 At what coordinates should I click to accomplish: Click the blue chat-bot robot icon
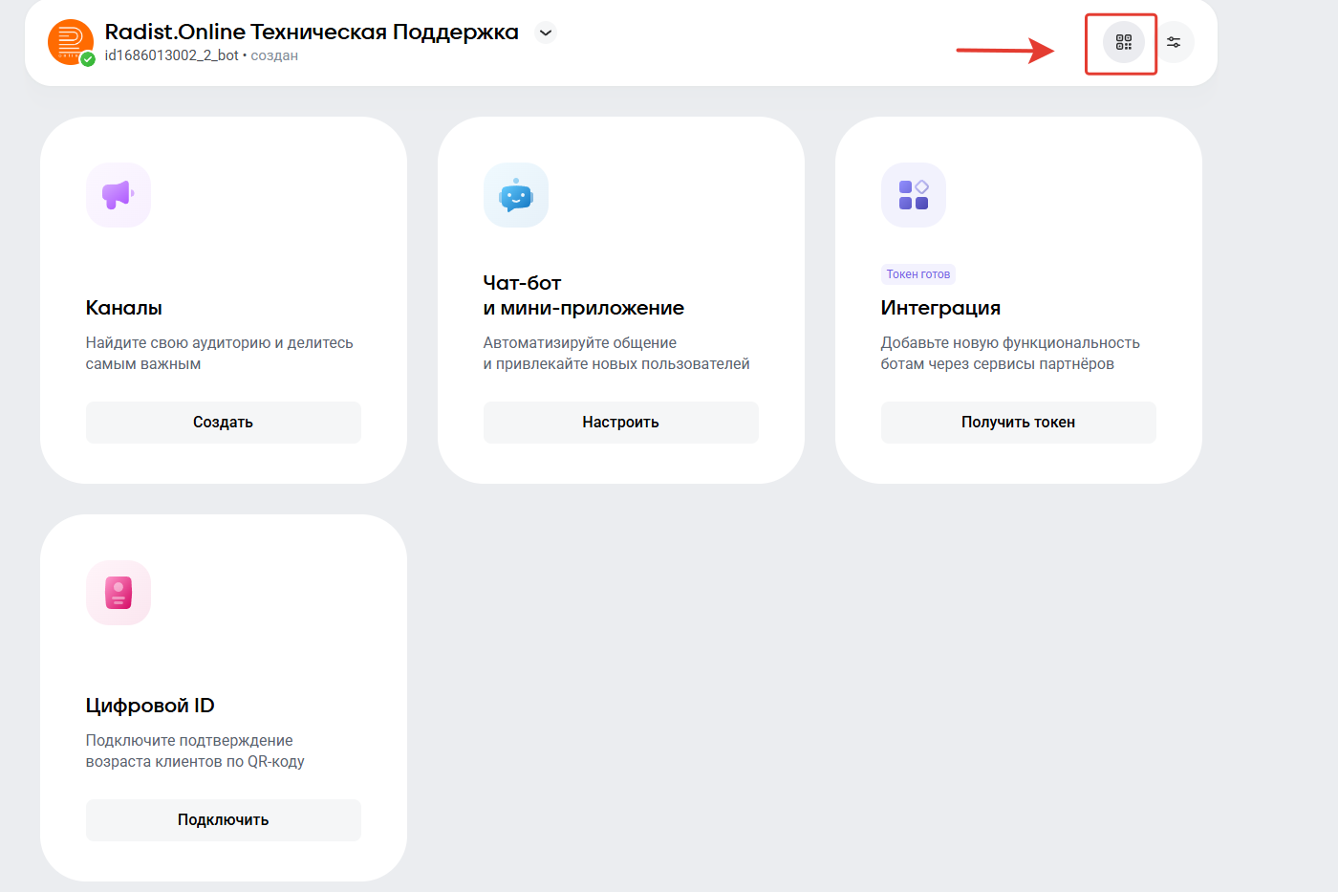click(x=516, y=195)
